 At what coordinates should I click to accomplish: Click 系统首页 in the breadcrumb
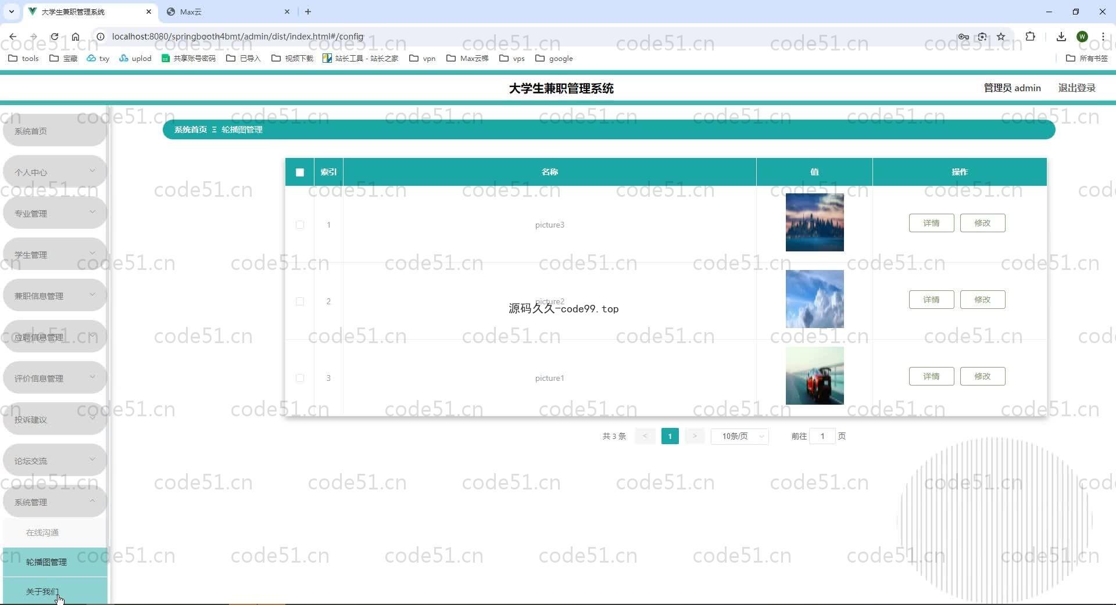[x=191, y=129]
